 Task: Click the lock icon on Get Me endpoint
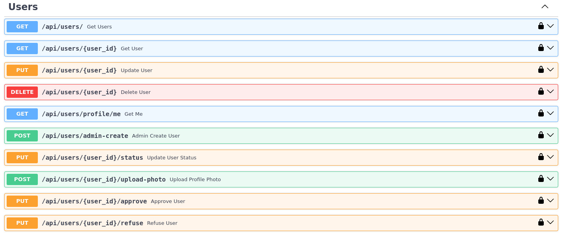541,113
